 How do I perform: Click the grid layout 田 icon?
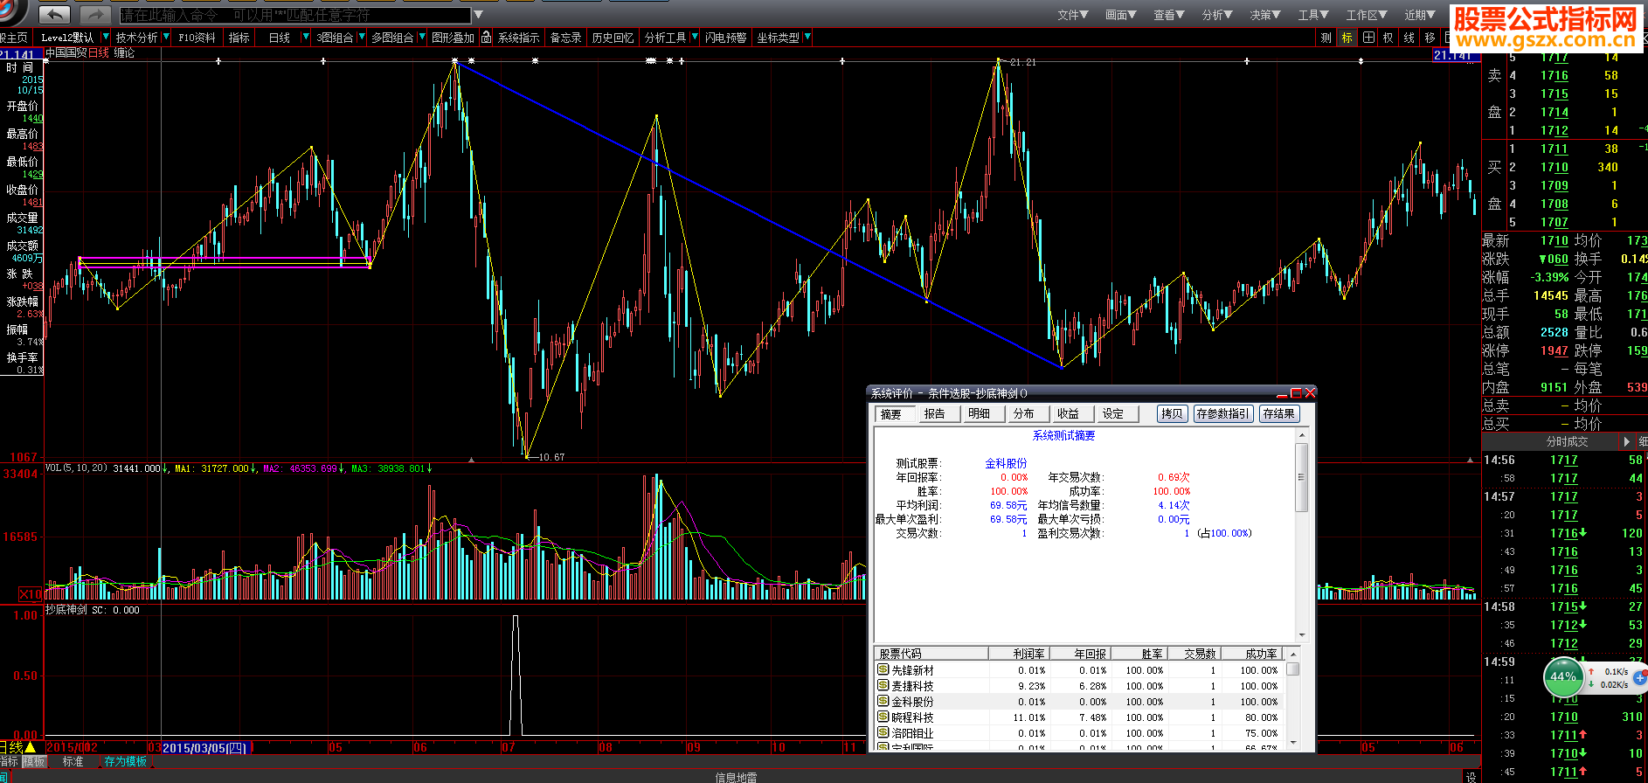[1368, 38]
